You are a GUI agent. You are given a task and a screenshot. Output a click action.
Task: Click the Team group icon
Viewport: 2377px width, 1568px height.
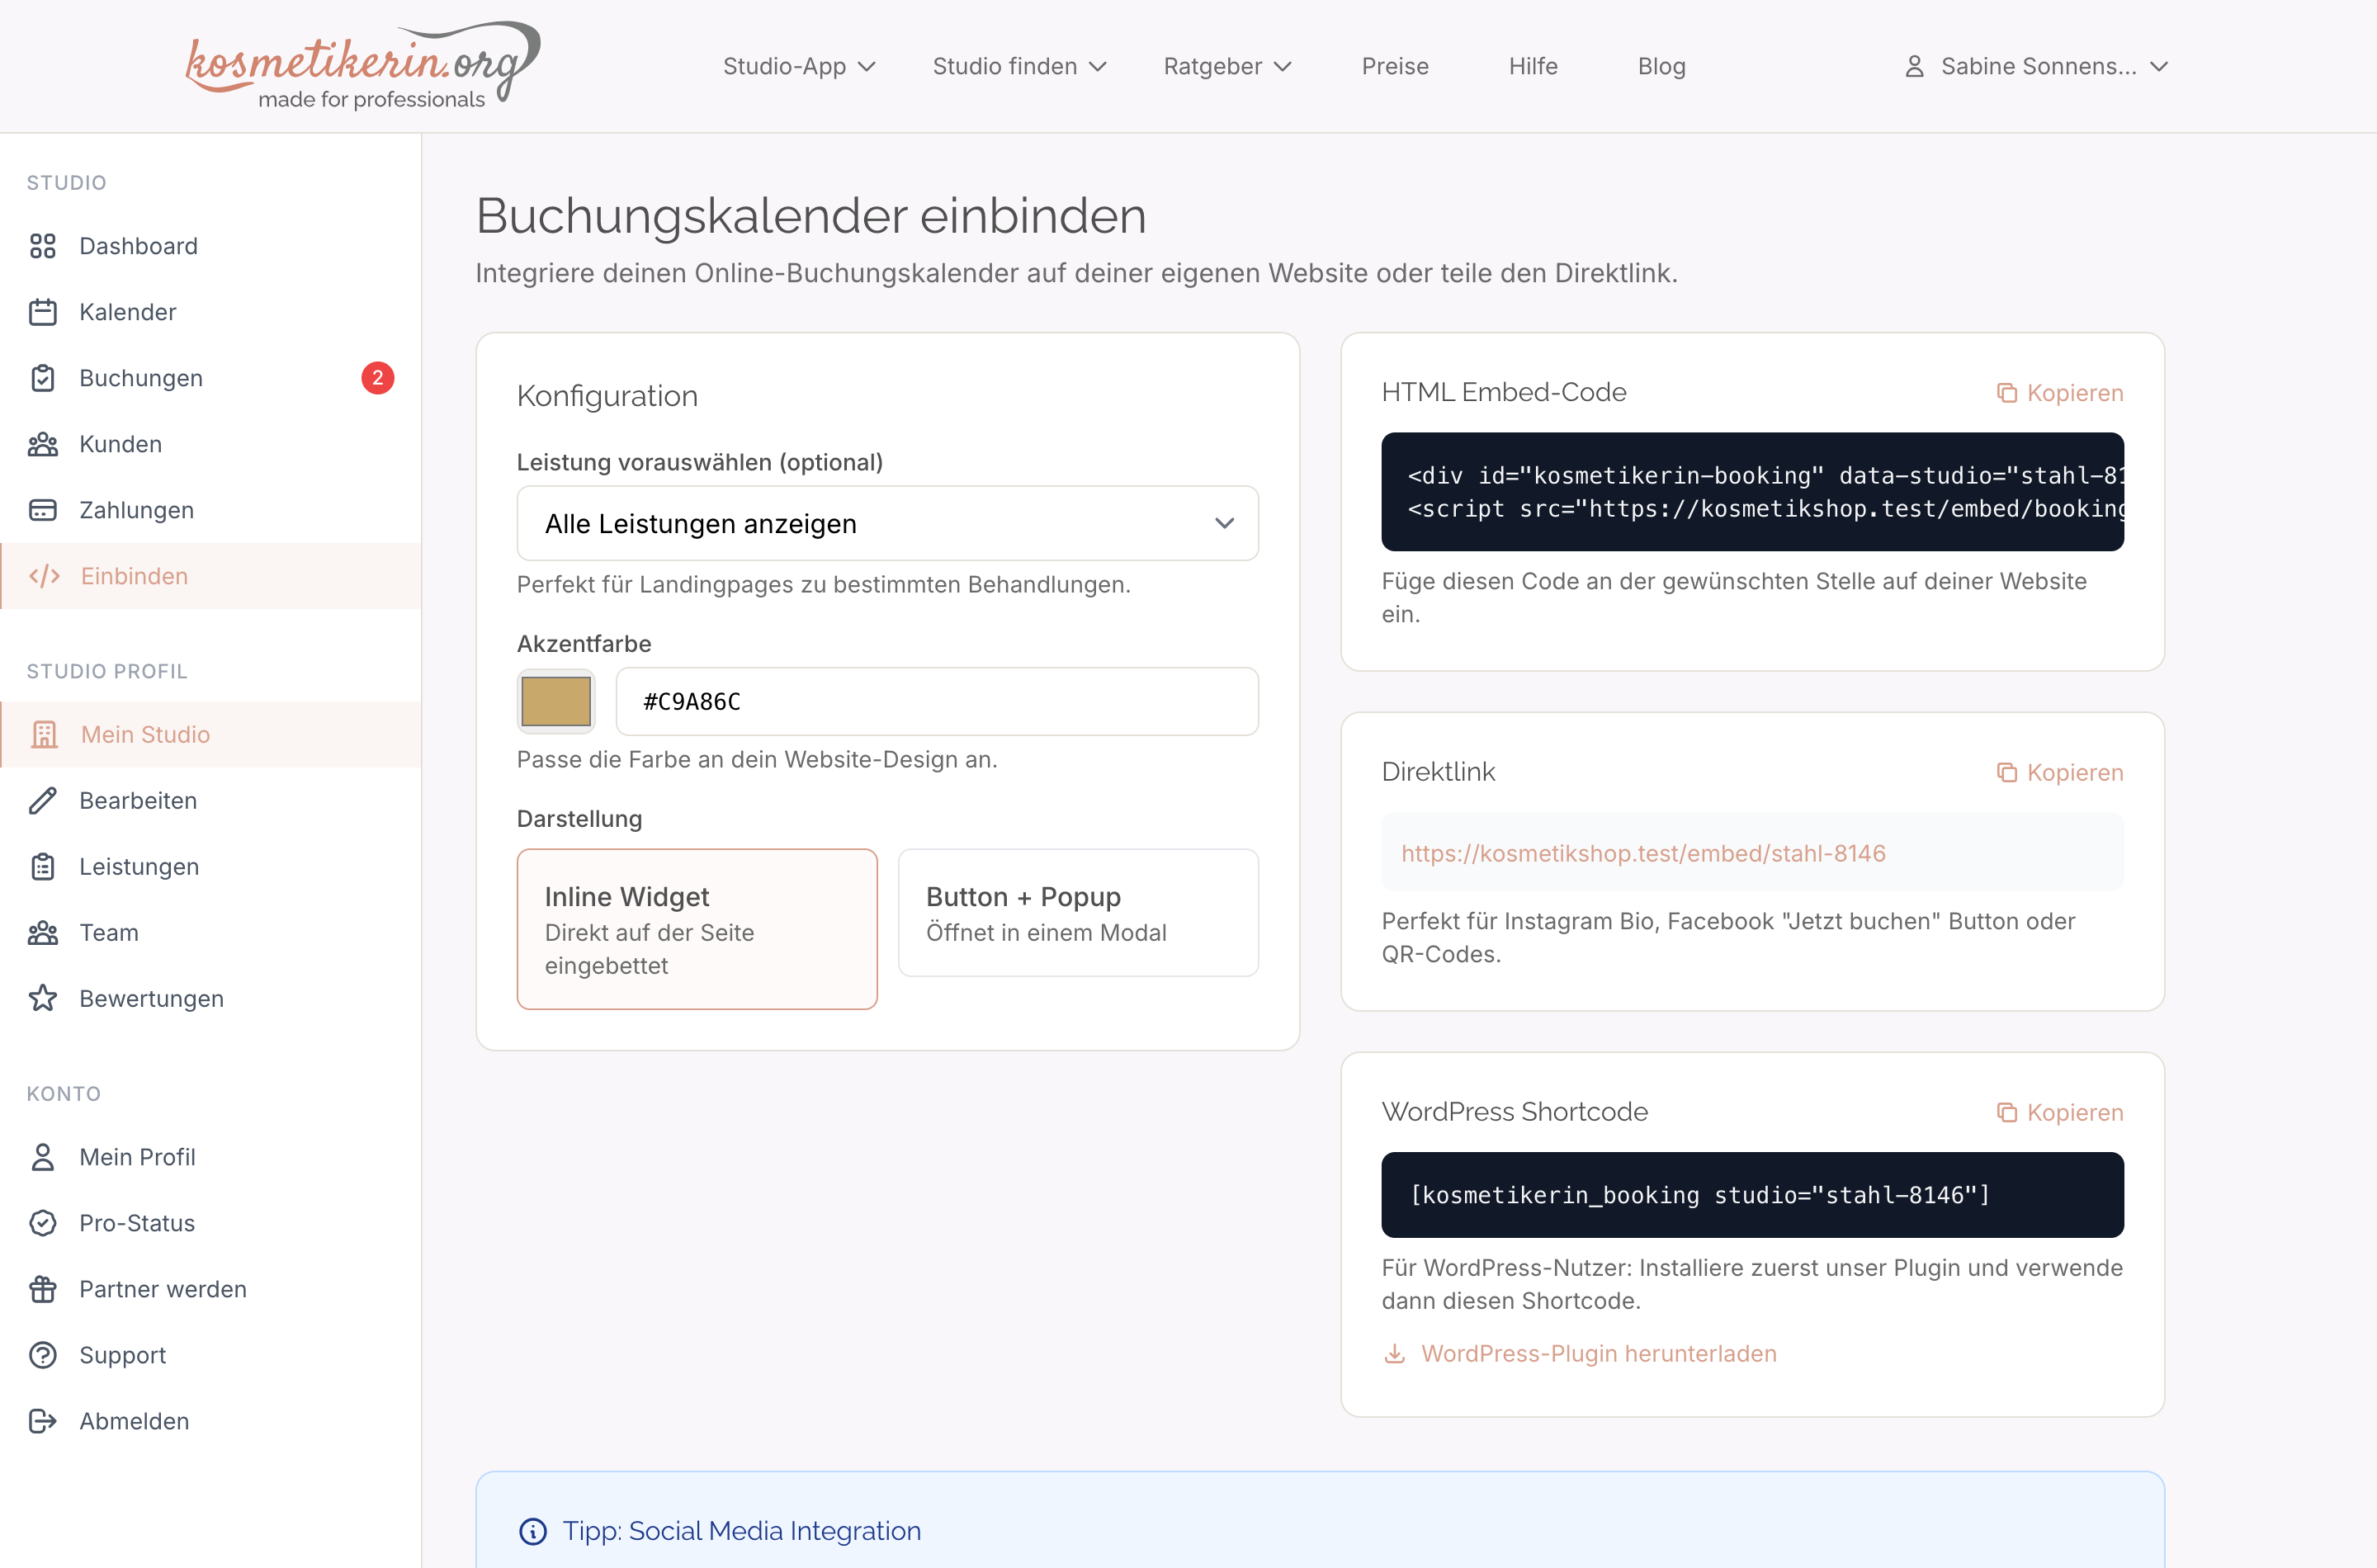pos(43,932)
